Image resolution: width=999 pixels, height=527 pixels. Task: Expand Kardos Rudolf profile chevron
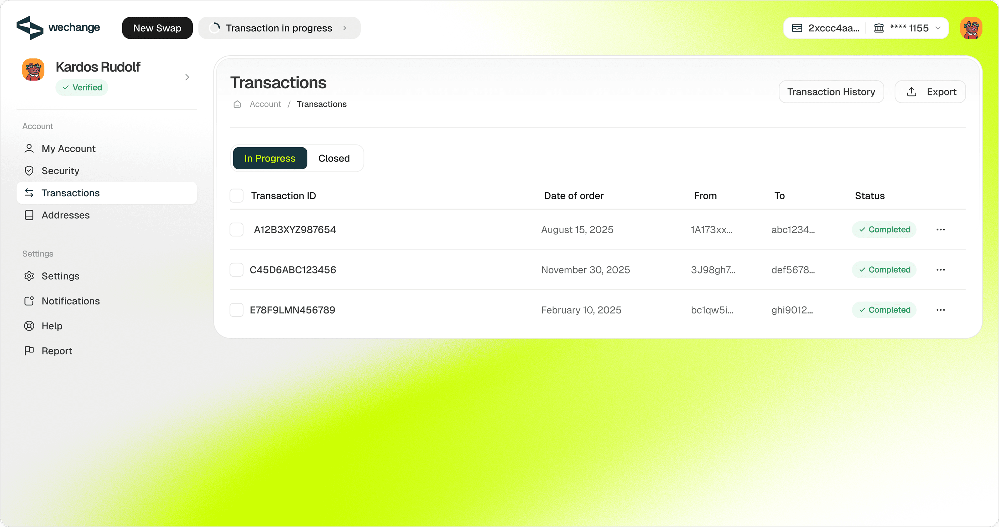[187, 77]
